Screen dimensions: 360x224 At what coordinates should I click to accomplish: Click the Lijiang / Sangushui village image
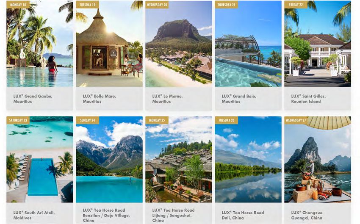(179, 159)
